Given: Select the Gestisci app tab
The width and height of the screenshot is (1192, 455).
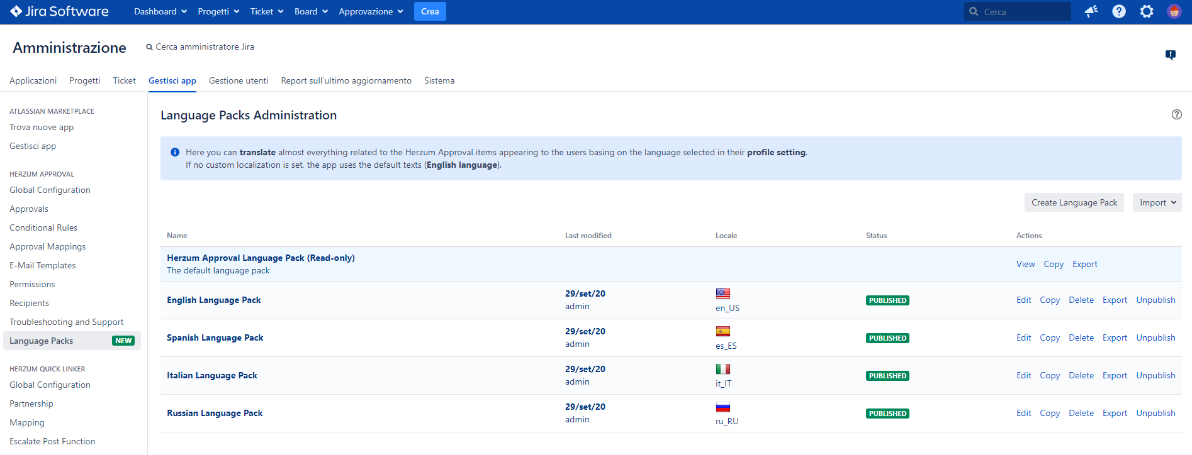Looking at the screenshot, I should tap(172, 80).
